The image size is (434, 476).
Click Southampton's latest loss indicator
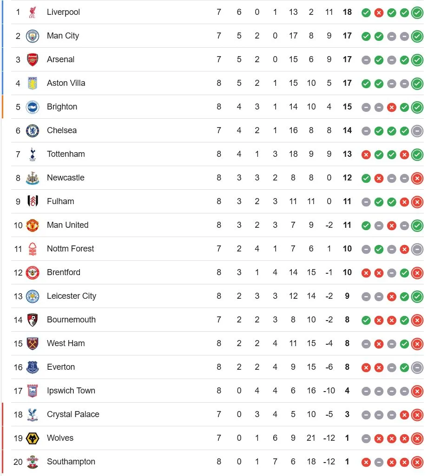417,462
